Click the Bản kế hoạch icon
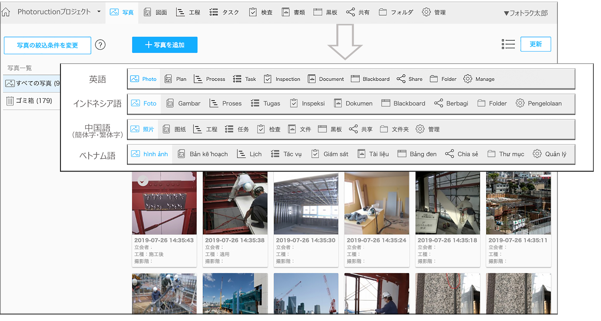This screenshot has width=601, height=321. click(181, 154)
